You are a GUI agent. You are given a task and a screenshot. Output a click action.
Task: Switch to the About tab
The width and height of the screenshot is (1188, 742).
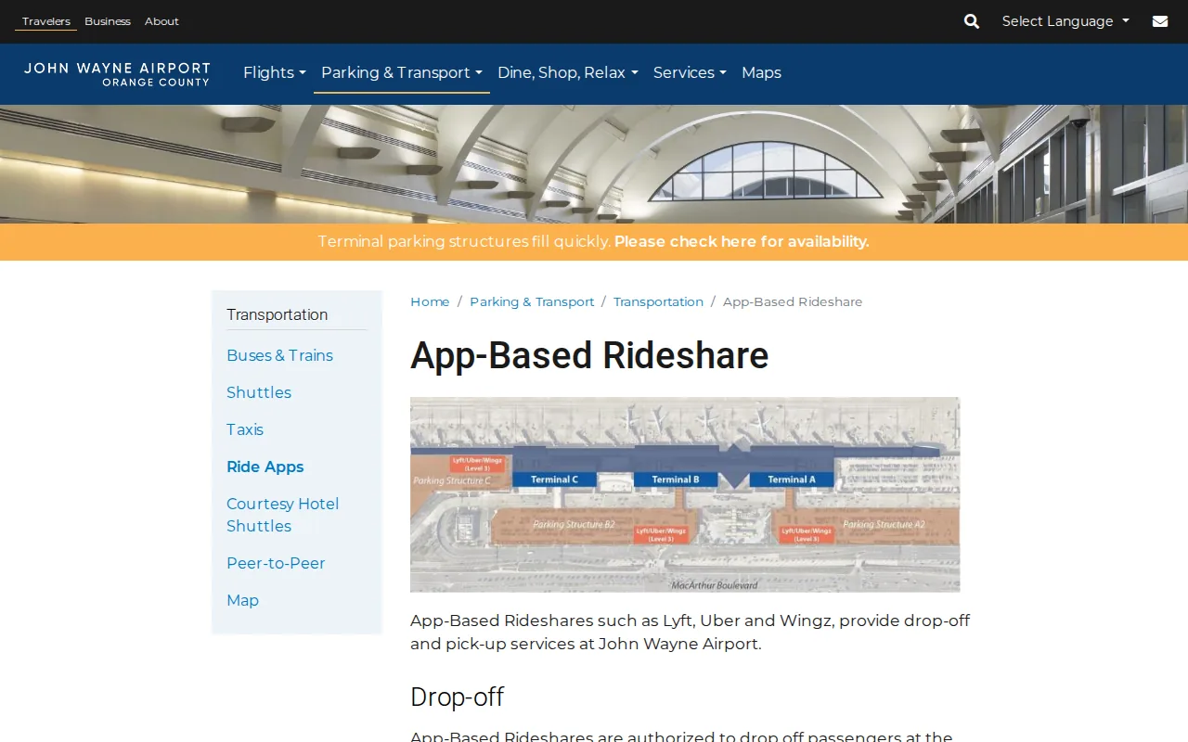coord(161,21)
